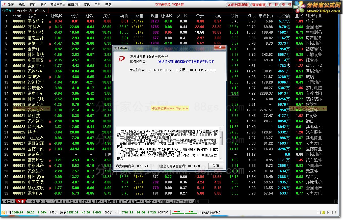This screenshot has width=343, height=220.
Task: Open the 龙点金理财商城 button
Action: click(238, 5)
